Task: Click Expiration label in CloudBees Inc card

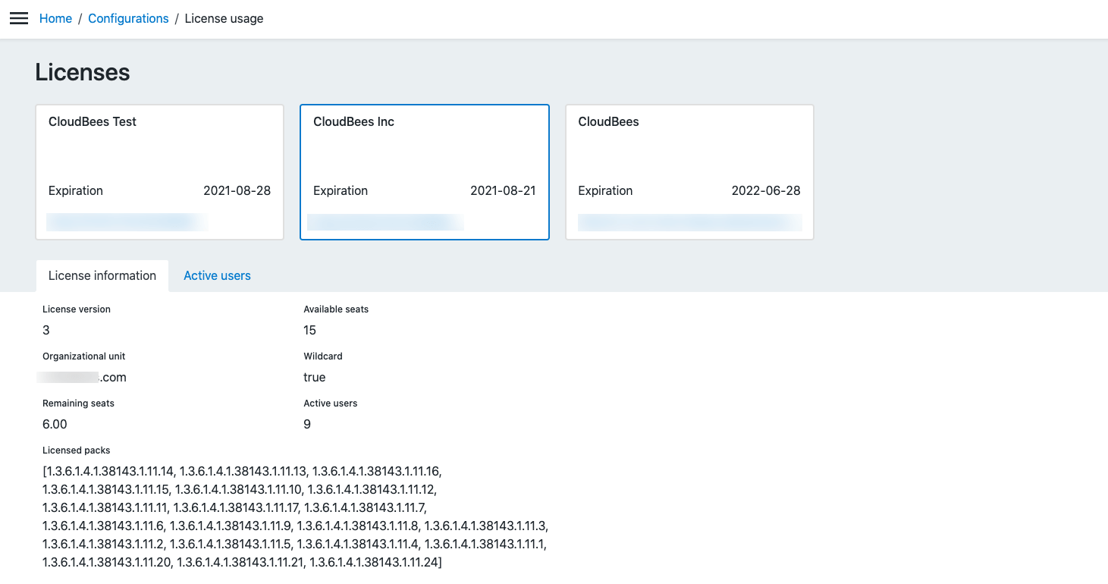Action: coord(341,190)
